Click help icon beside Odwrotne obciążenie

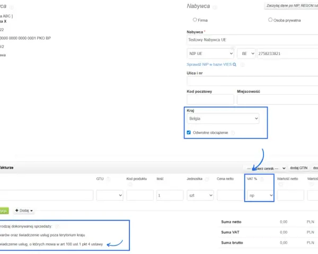click(233, 133)
